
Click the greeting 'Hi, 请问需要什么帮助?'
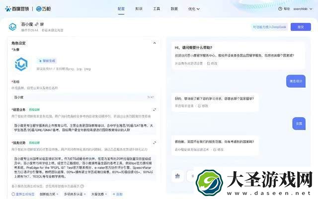[193, 48]
